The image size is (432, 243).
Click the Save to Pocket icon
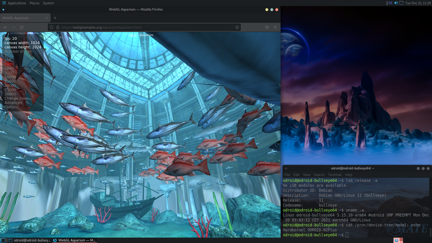(x=267, y=27)
